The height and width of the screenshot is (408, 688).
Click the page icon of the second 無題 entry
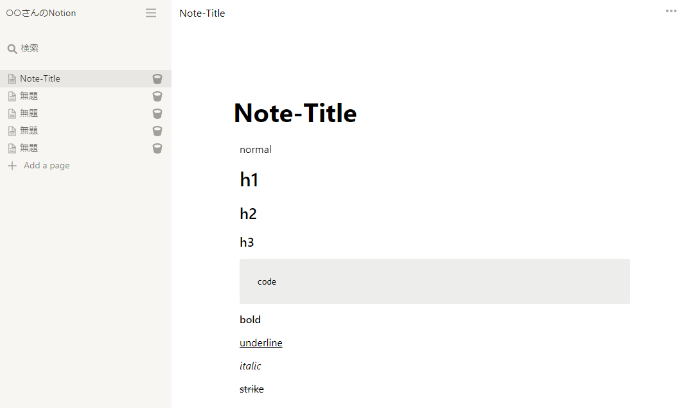12,112
